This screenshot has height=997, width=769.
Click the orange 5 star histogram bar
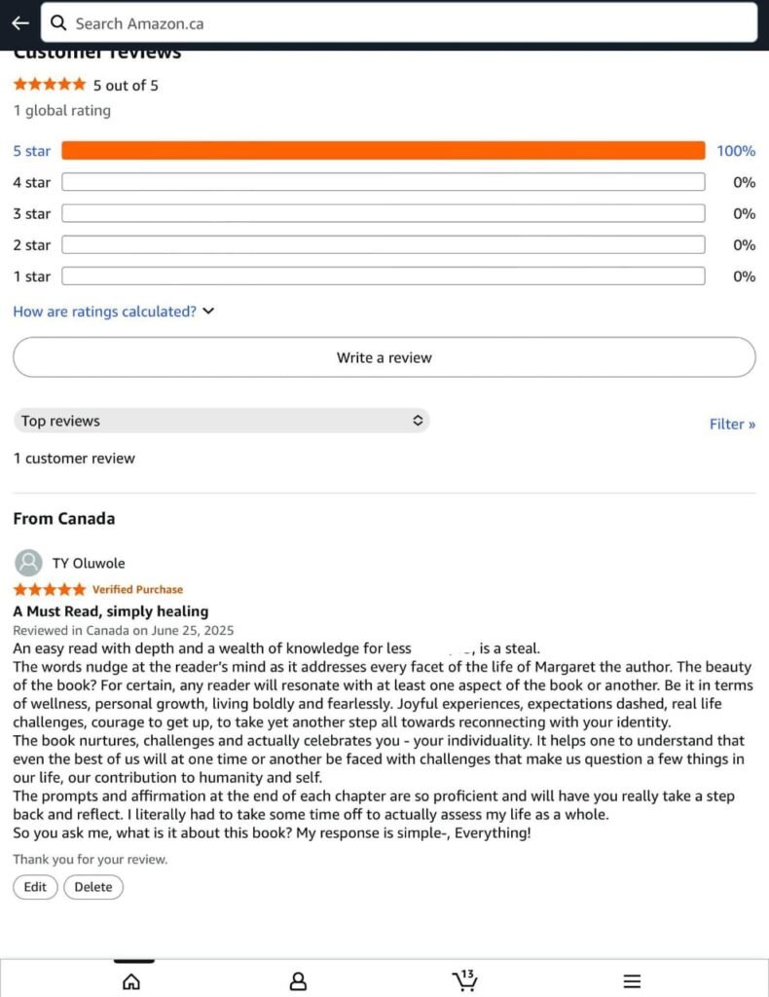[383, 151]
